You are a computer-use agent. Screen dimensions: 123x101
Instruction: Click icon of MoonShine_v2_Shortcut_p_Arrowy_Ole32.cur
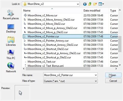point(26,53)
